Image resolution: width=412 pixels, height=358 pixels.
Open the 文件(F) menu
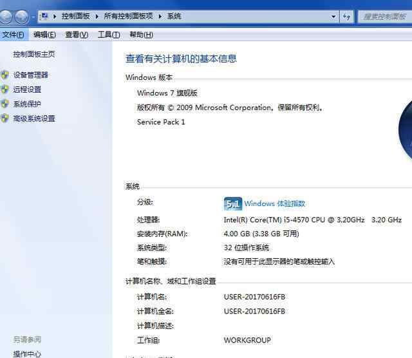(x=13, y=35)
